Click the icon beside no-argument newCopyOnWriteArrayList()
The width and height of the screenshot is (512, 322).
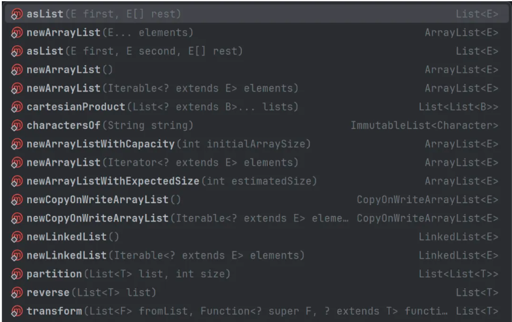pos(17,200)
